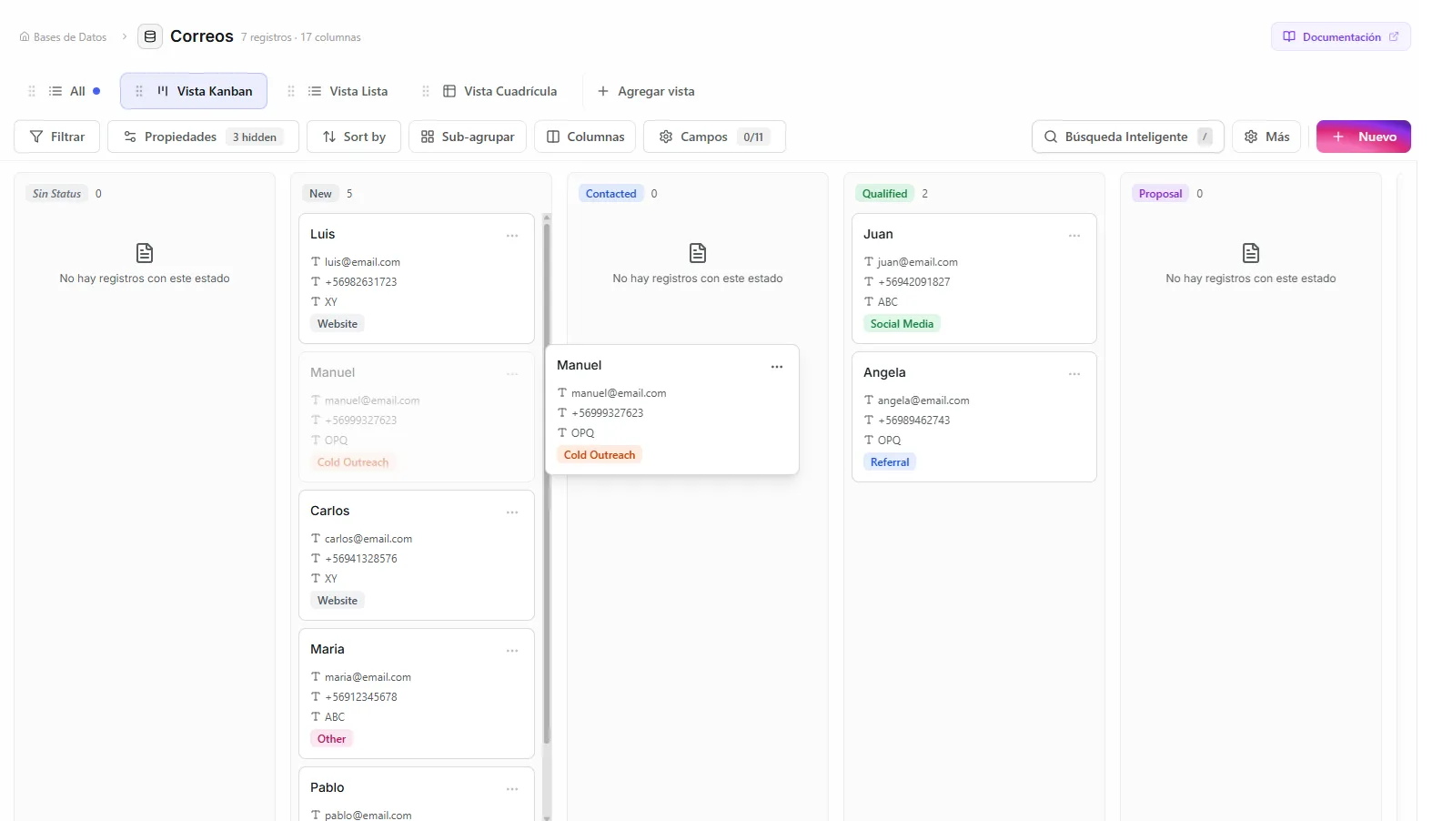This screenshot has width=1432, height=821.
Task: Click the Contacted column label
Action: [611, 193]
